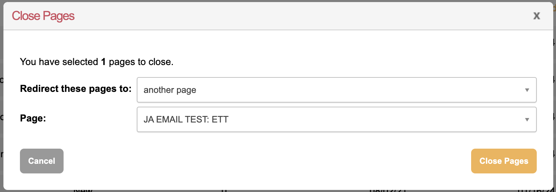556x192 pixels.
Task: Click the Cancel button
Action: [x=42, y=161]
